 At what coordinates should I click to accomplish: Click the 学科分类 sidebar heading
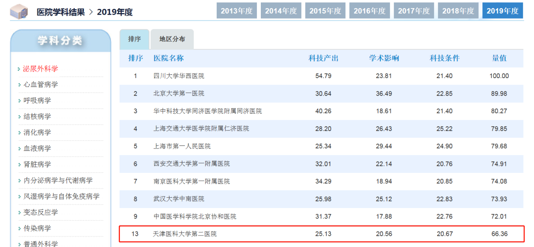[x=60, y=41]
